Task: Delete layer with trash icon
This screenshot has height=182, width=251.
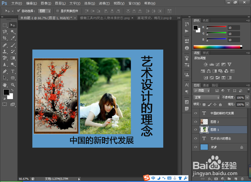Action: pos(242,179)
